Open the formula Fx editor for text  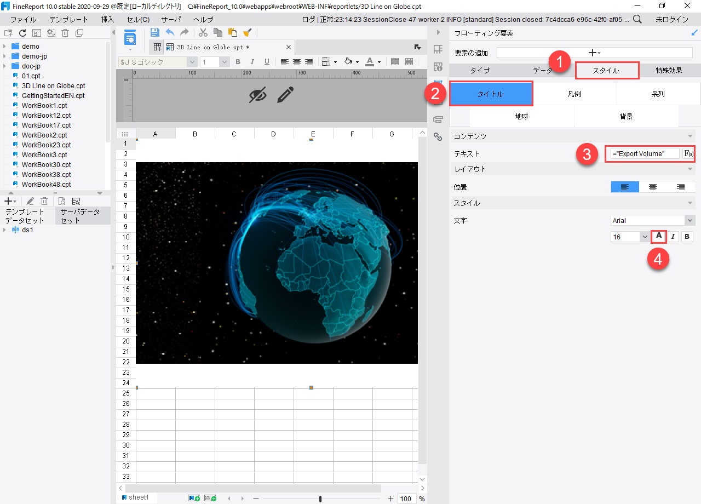[689, 154]
